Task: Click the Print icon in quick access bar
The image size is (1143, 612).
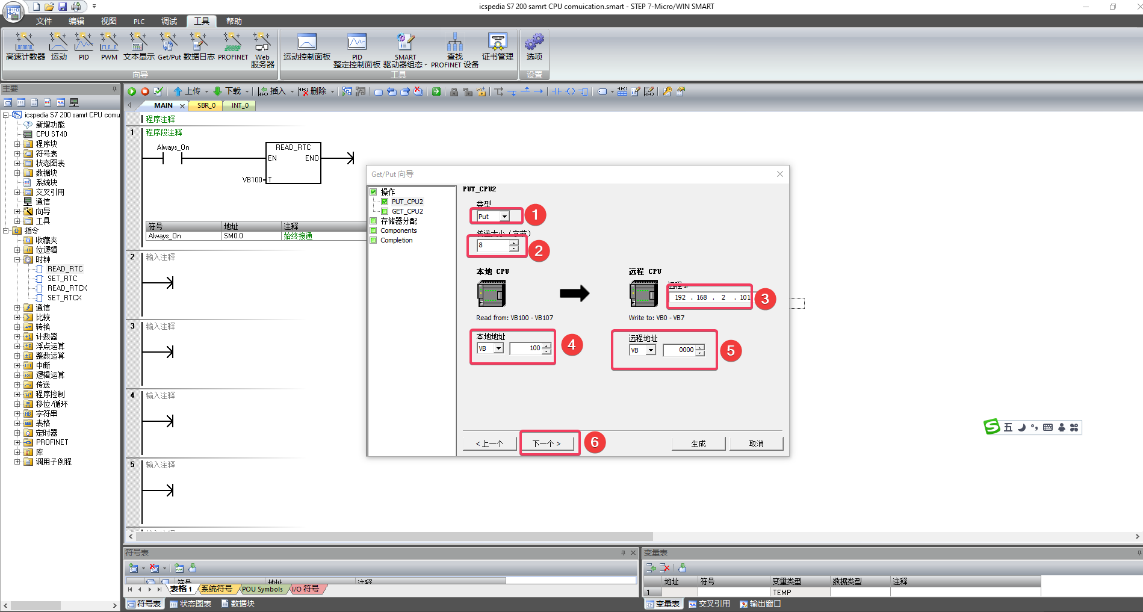Action: (76, 7)
